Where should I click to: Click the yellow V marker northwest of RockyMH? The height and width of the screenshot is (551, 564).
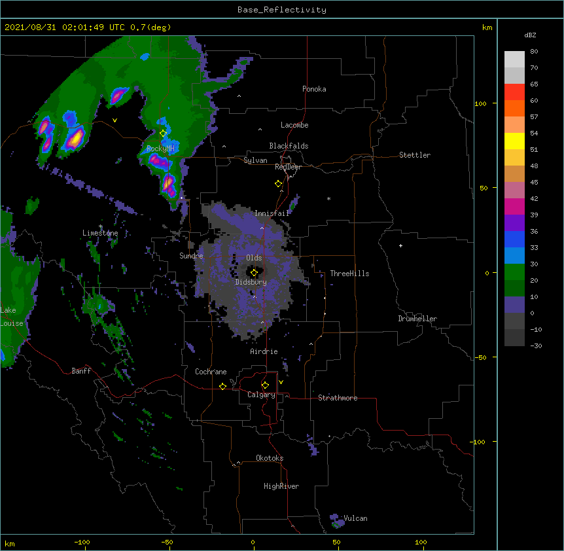(115, 120)
